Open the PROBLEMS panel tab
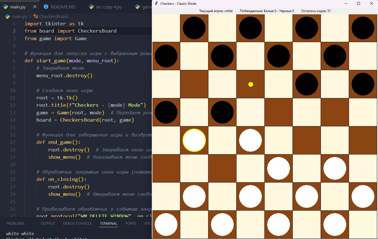Viewport: 378px width, 239px height. 15,224
